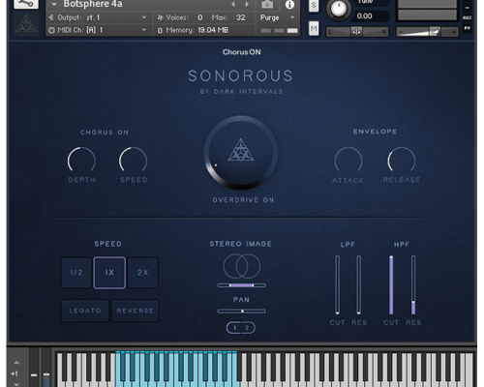Toggle the OVERDRIVE ON label

click(243, 200)
